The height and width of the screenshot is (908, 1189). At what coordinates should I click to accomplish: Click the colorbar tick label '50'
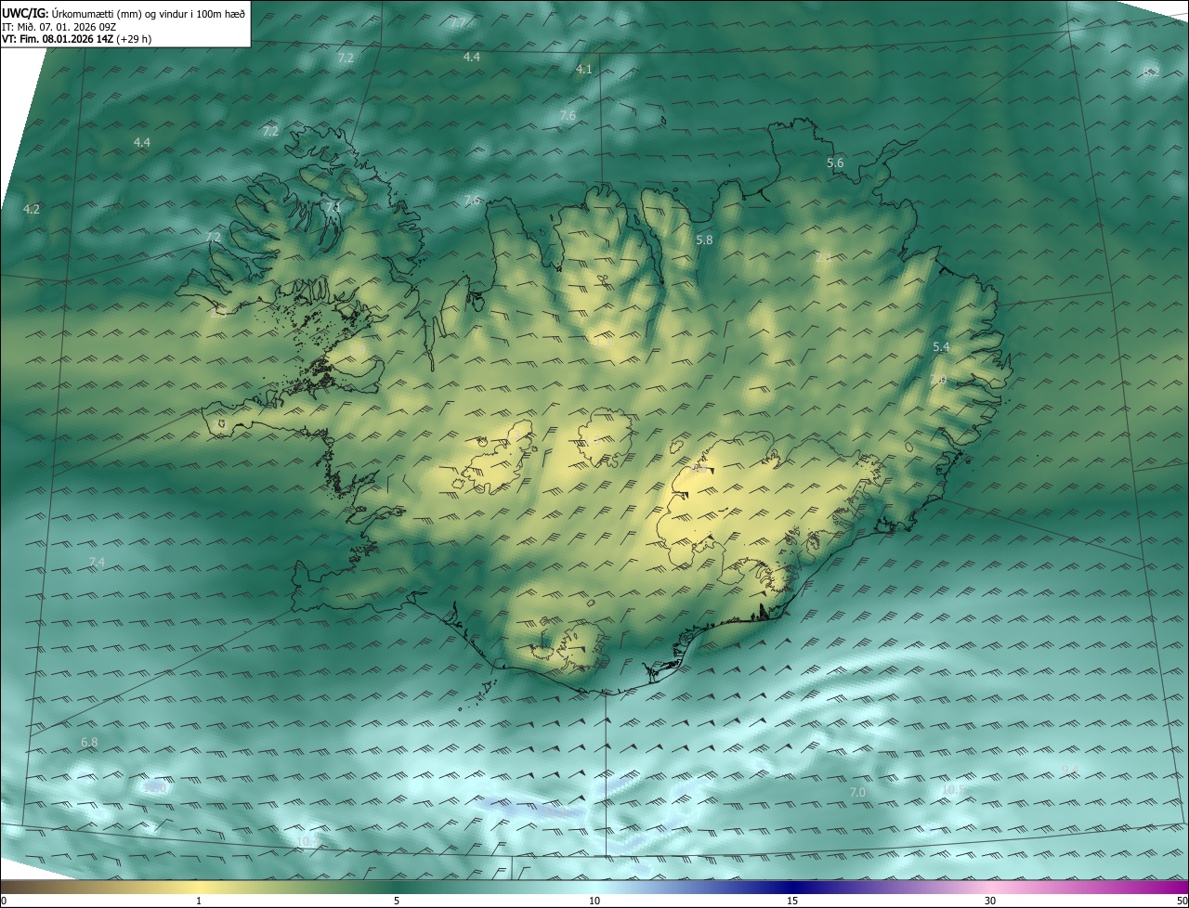click(1182, 901)
